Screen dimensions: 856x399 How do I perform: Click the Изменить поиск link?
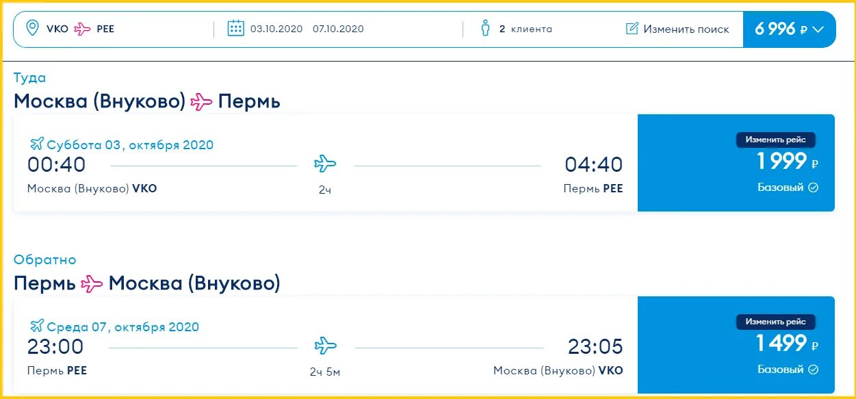click(686, 29)
